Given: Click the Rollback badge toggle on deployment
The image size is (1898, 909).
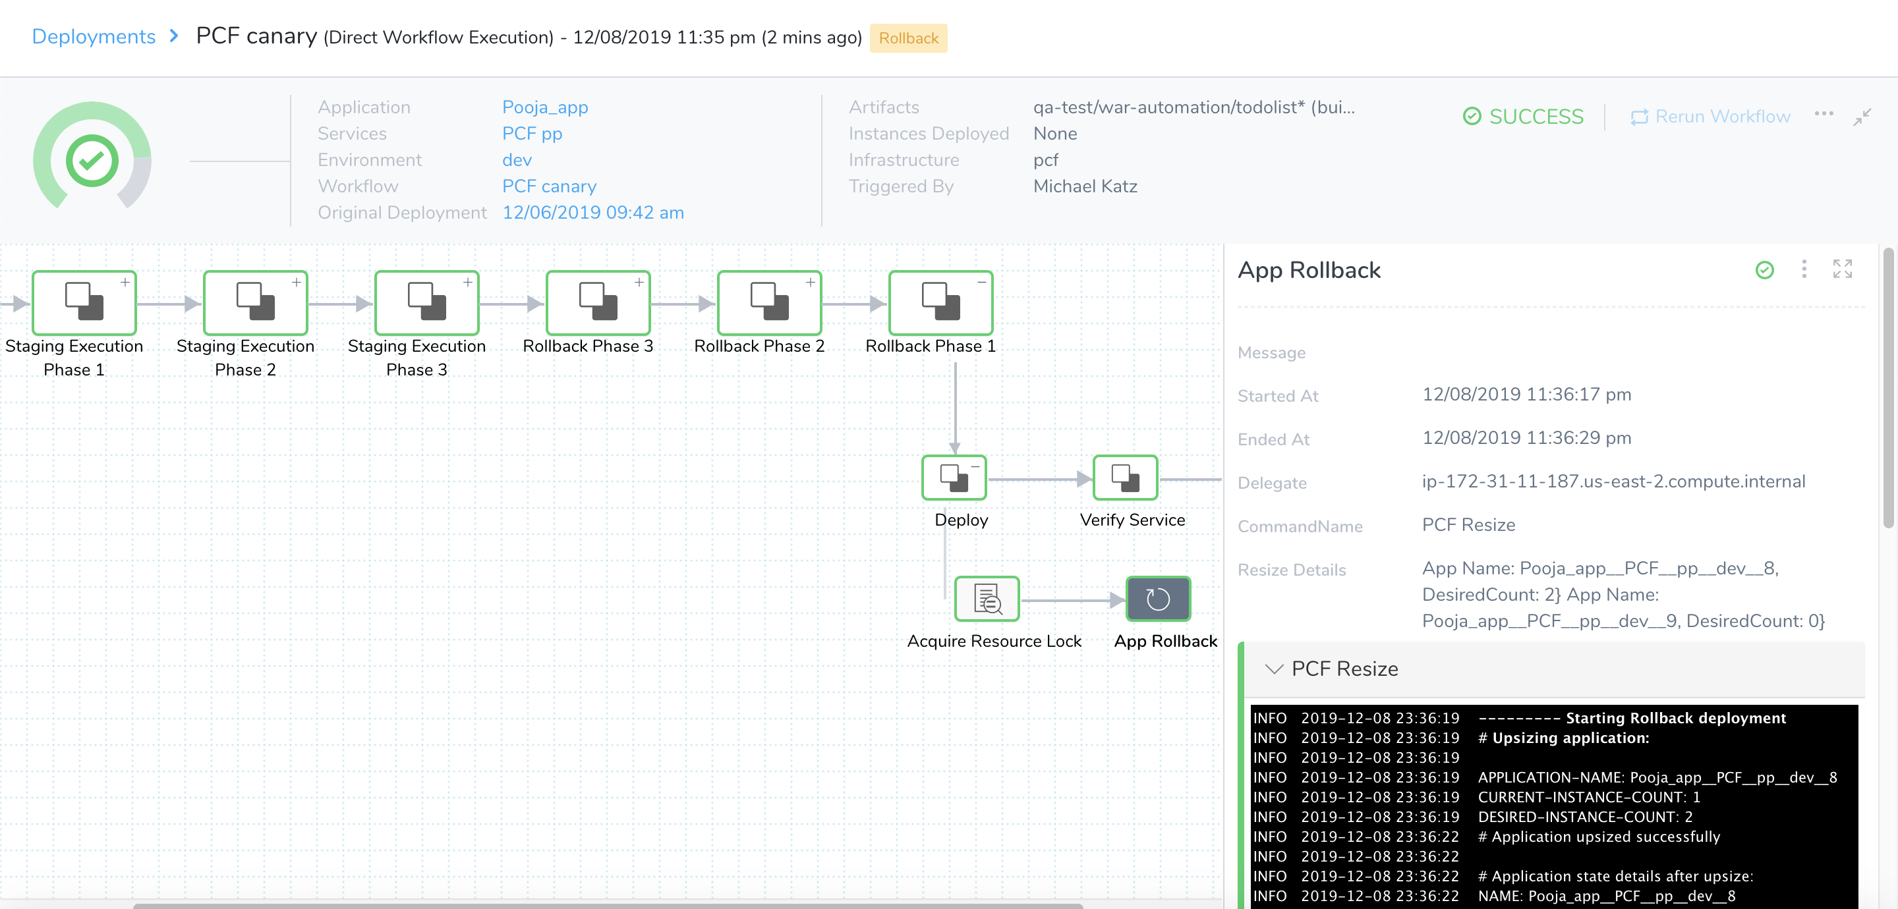Looking at the screenshot, I should tap(909, 36).
